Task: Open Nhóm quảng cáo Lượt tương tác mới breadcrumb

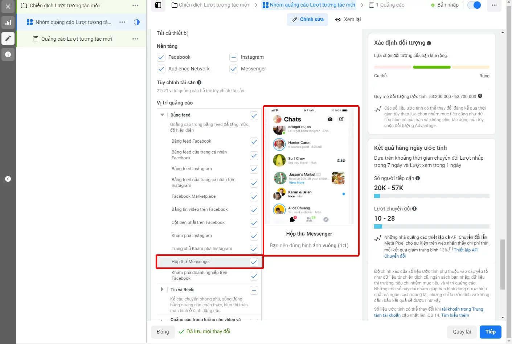Action: point(309,5)
